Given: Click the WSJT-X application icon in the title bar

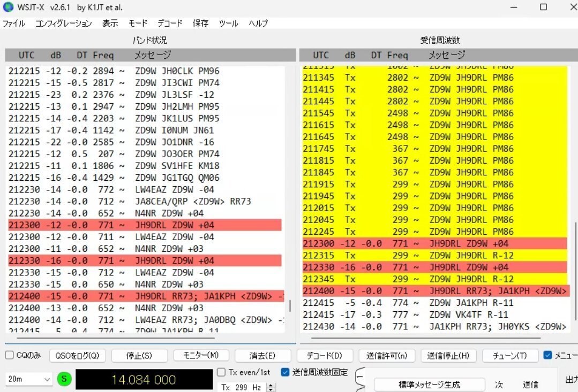Looking at the screenshot, I should click(7, 7).
